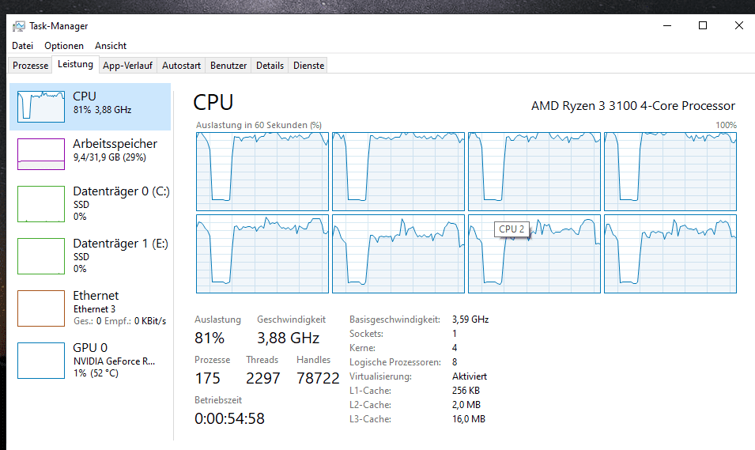Select Datenträger 1 (E:) disk graph
The image size is (755, 450).
coord(41,256)
